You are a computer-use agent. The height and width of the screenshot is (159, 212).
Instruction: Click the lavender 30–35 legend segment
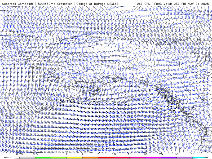pos(184,158)
